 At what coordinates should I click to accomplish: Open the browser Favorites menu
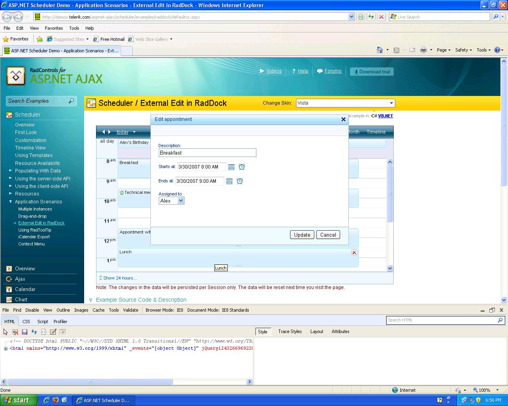54,28
